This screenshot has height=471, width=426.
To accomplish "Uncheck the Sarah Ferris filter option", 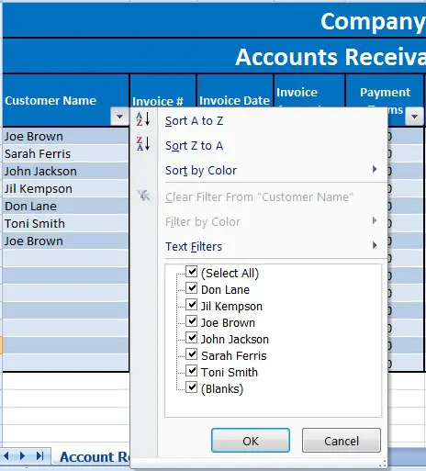I will (192, 354).
